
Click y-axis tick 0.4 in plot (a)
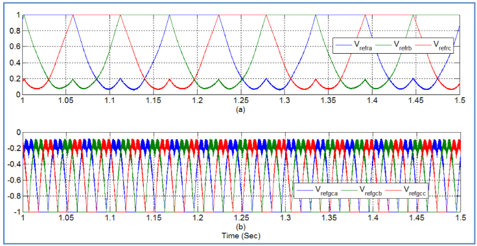pyautogui.click(x=14, y=63)
